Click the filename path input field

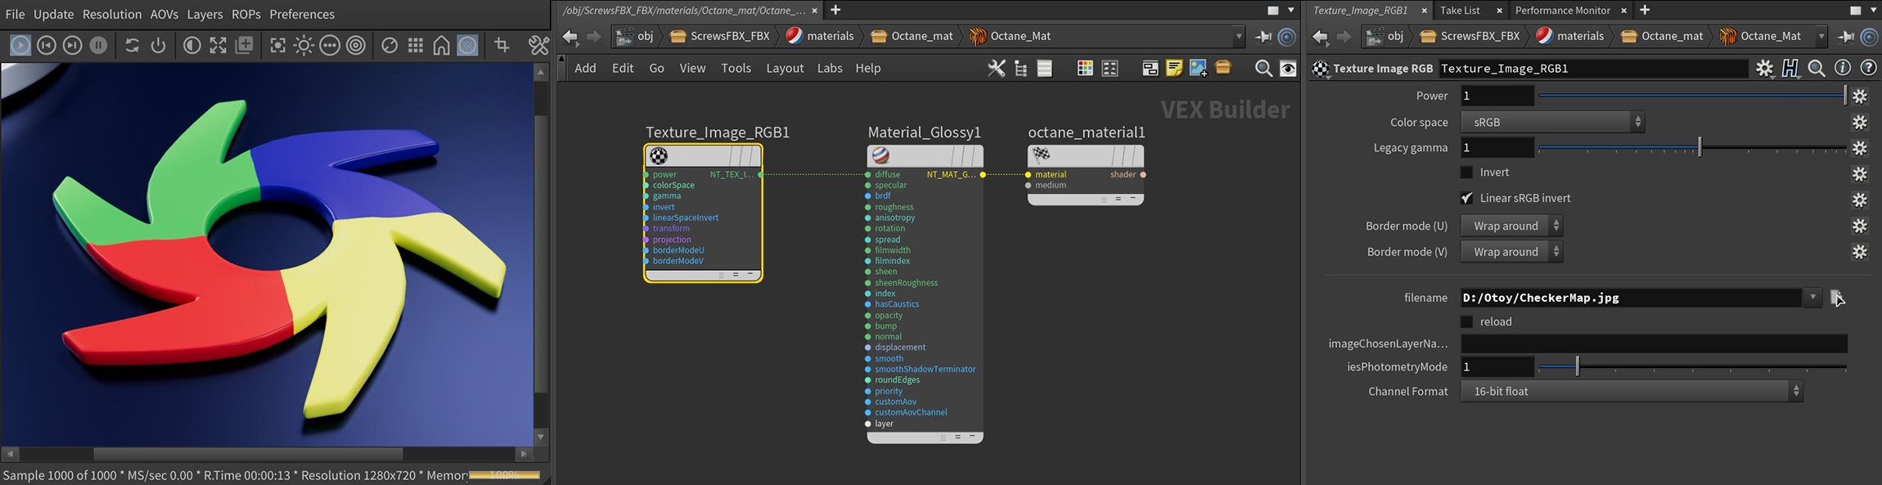tap(1628, 298)
